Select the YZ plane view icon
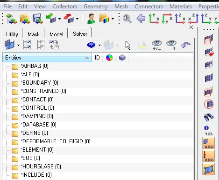This screenshot has width=219, height=180. pos(206,19)
